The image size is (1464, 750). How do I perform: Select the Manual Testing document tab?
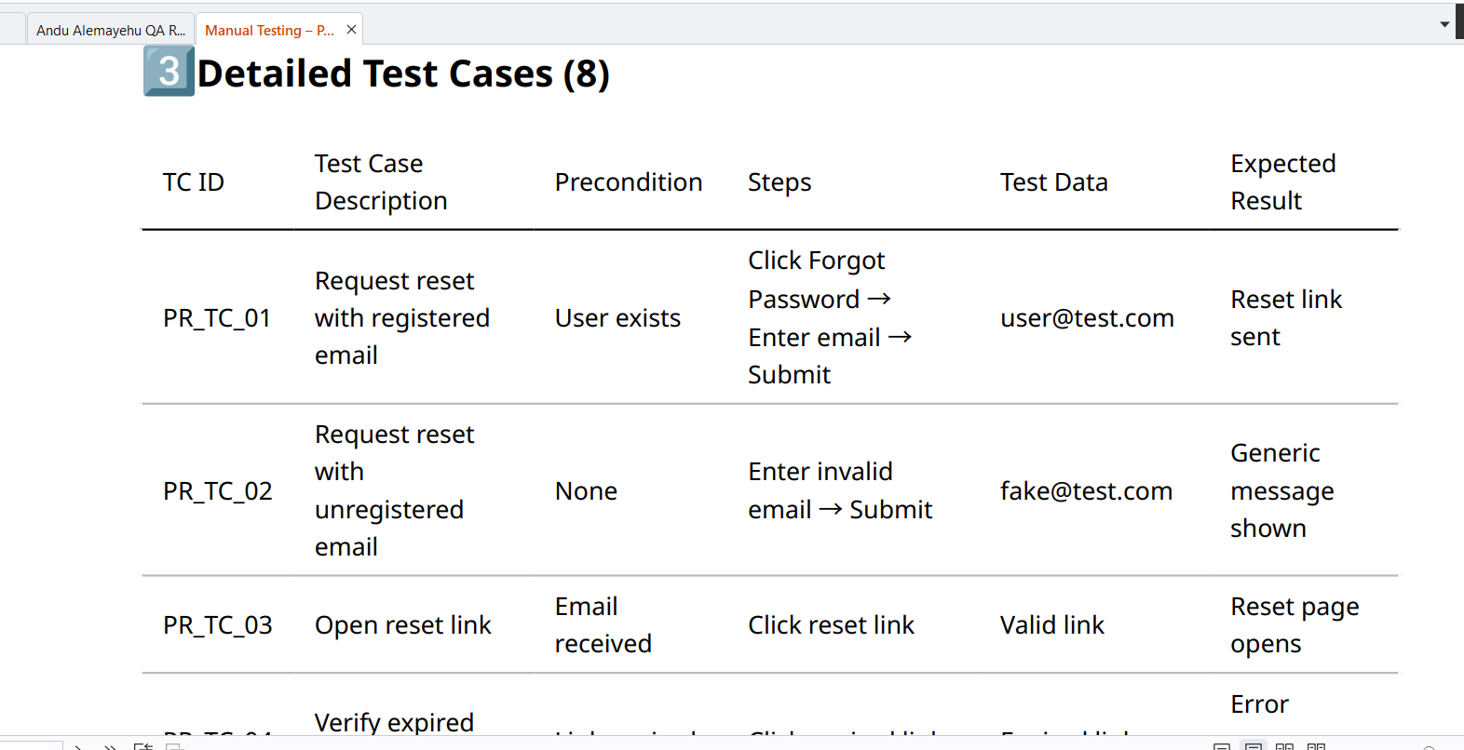(268, 30)
